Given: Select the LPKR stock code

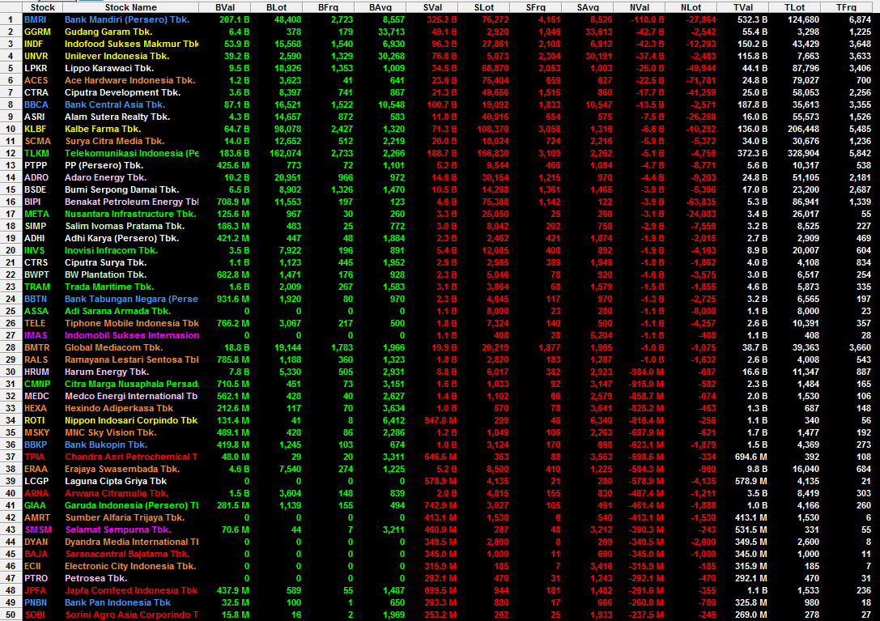Looking at the screenshot, I should [36, 69].
